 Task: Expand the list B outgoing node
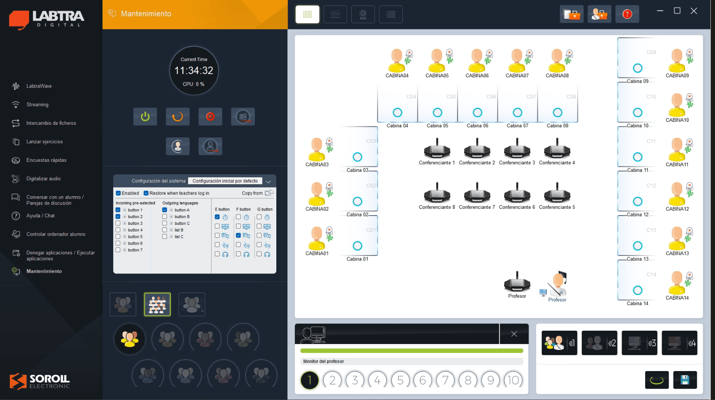coord(171,230)
